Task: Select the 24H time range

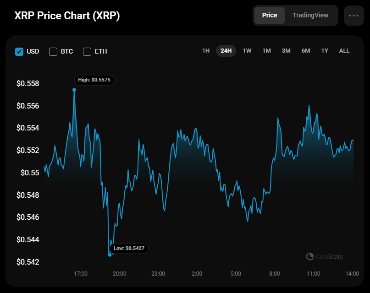Action: tap(226, 51)
